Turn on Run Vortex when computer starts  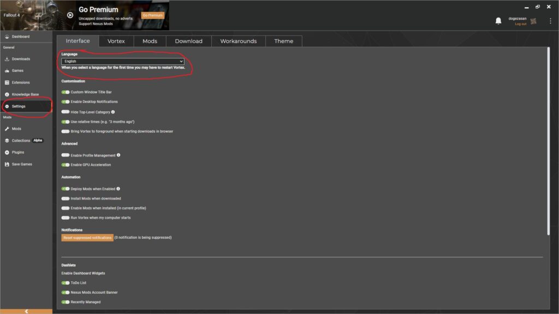pyautogui.click(x=66, y=218)
